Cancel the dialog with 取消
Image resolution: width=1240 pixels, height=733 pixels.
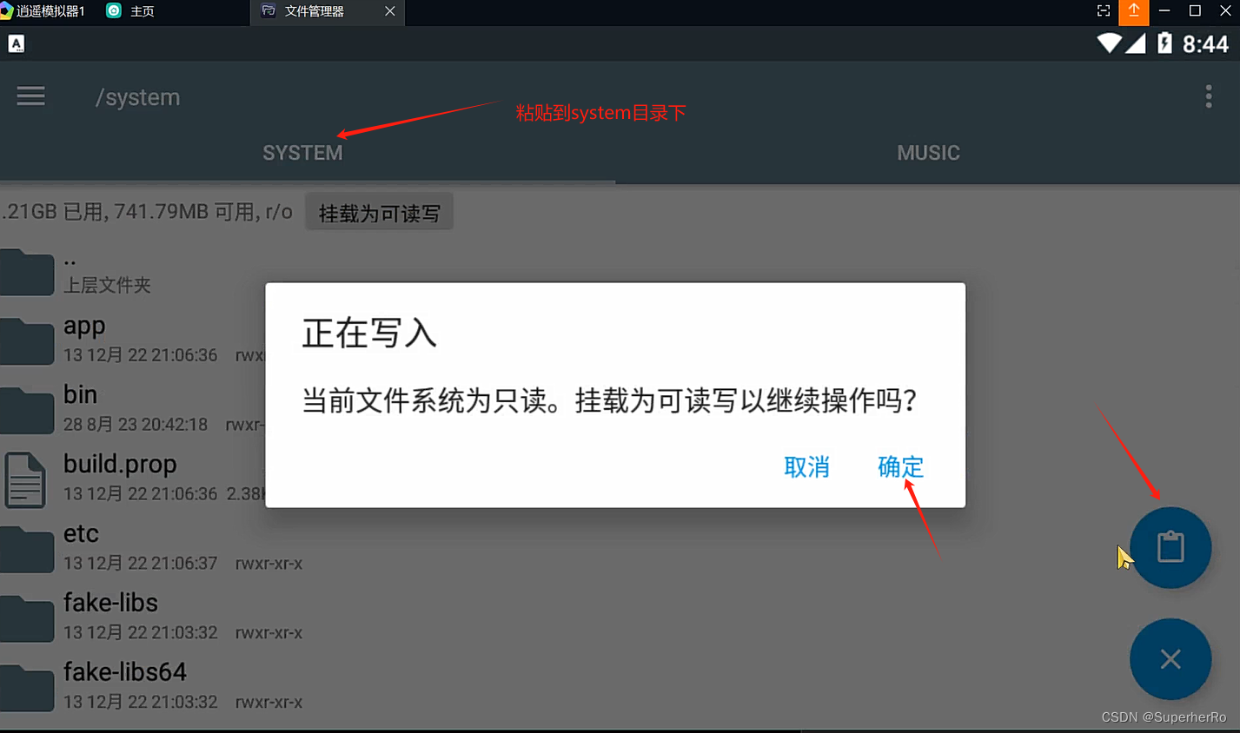806,467
